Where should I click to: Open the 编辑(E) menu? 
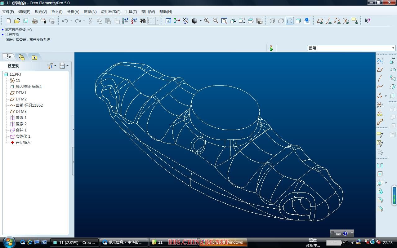[24, 11]
